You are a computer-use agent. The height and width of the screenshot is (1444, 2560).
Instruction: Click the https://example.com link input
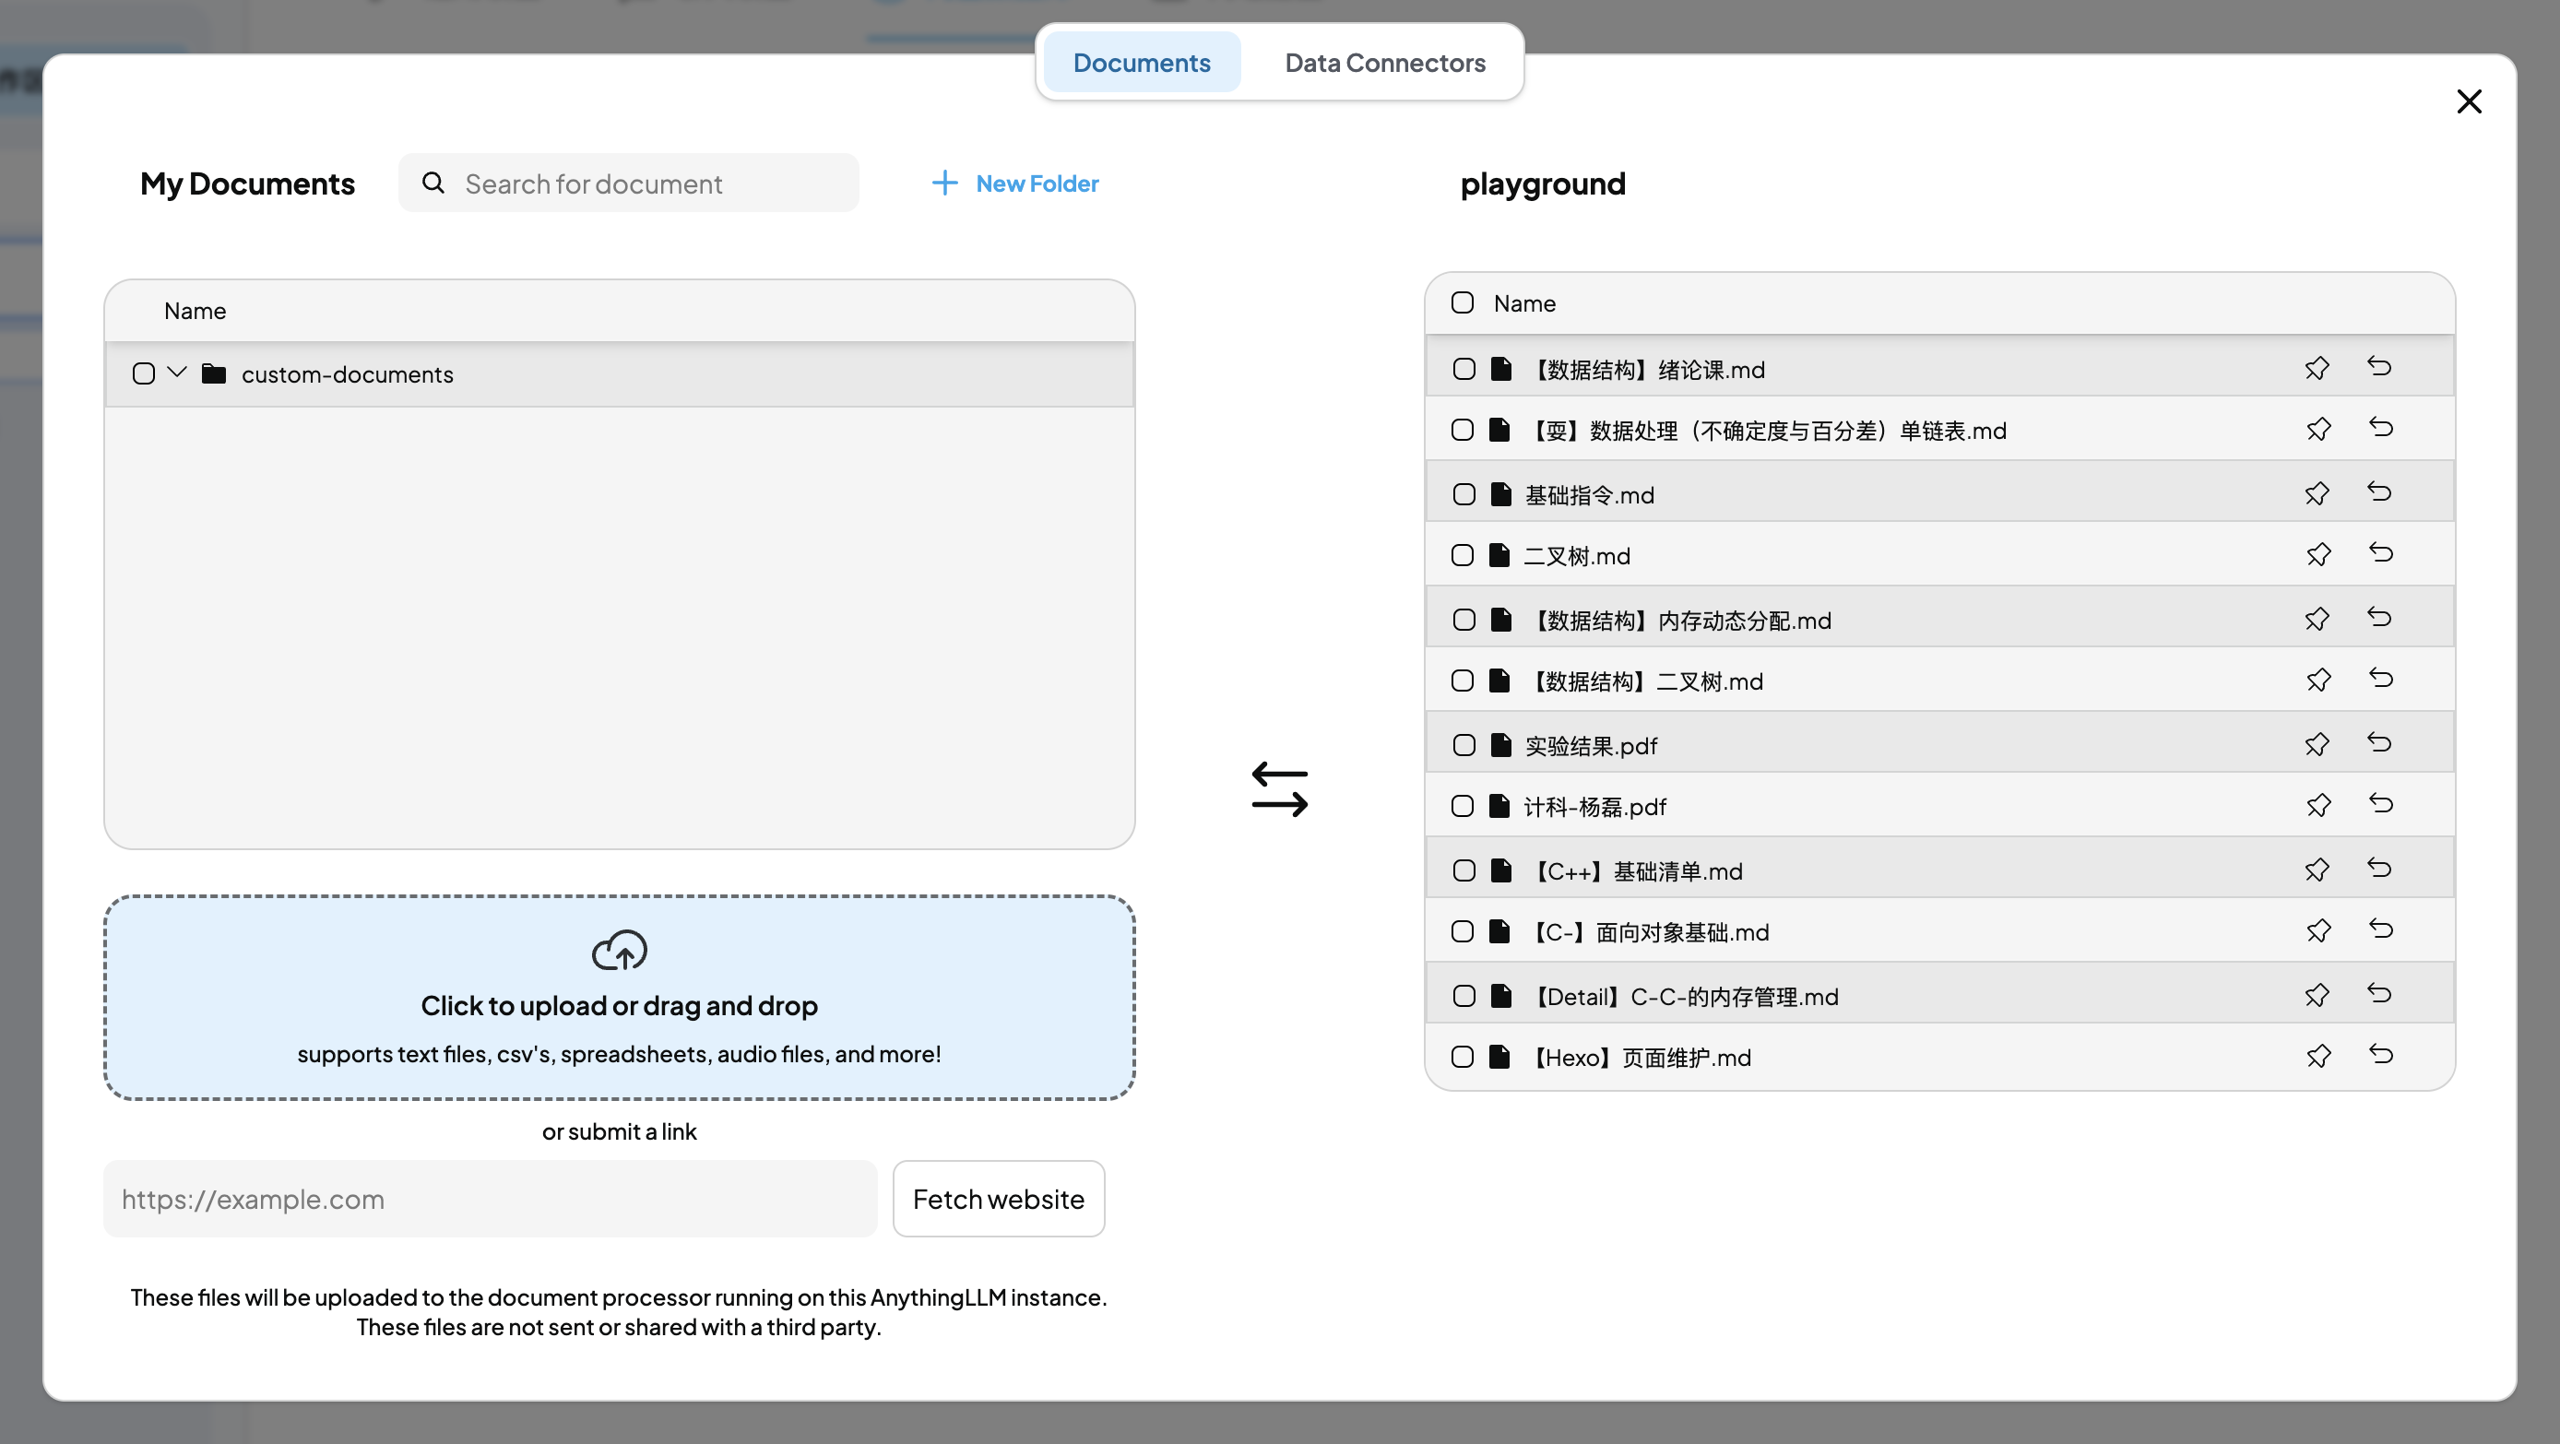point(490,1199)
